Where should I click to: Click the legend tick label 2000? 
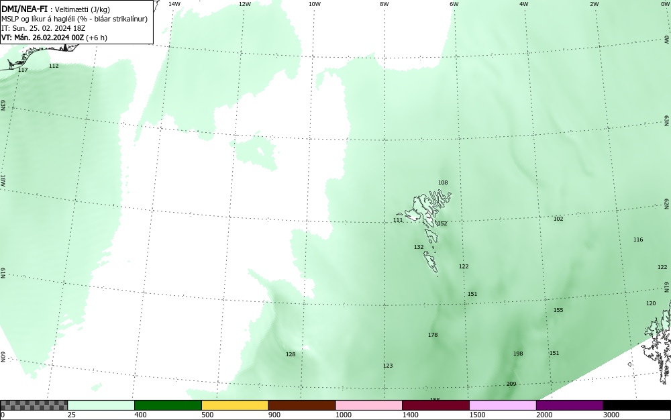point(544,415)
